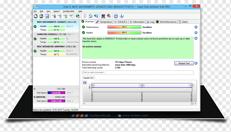The height and width of the screenshot is (132, 231).
Task: Open the Report menu
Action: pos(56,11)
